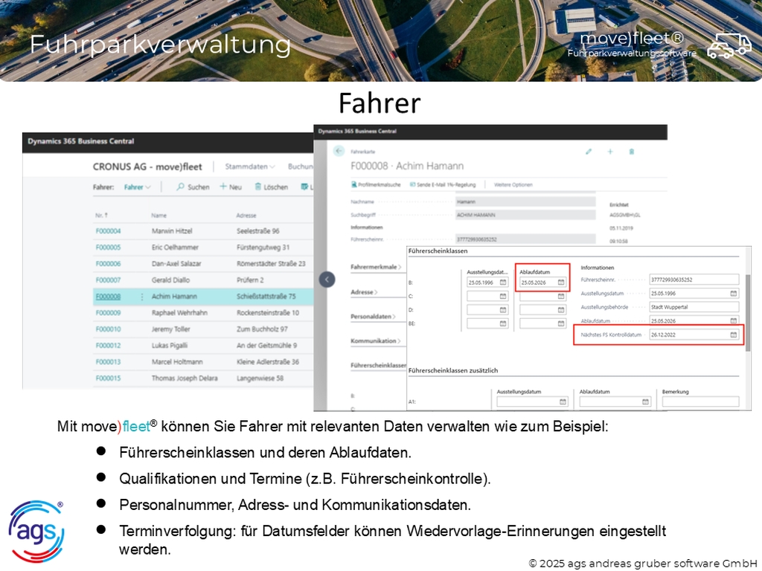
Task: Expand the Kommunikation section
Action: pos(376,341)
